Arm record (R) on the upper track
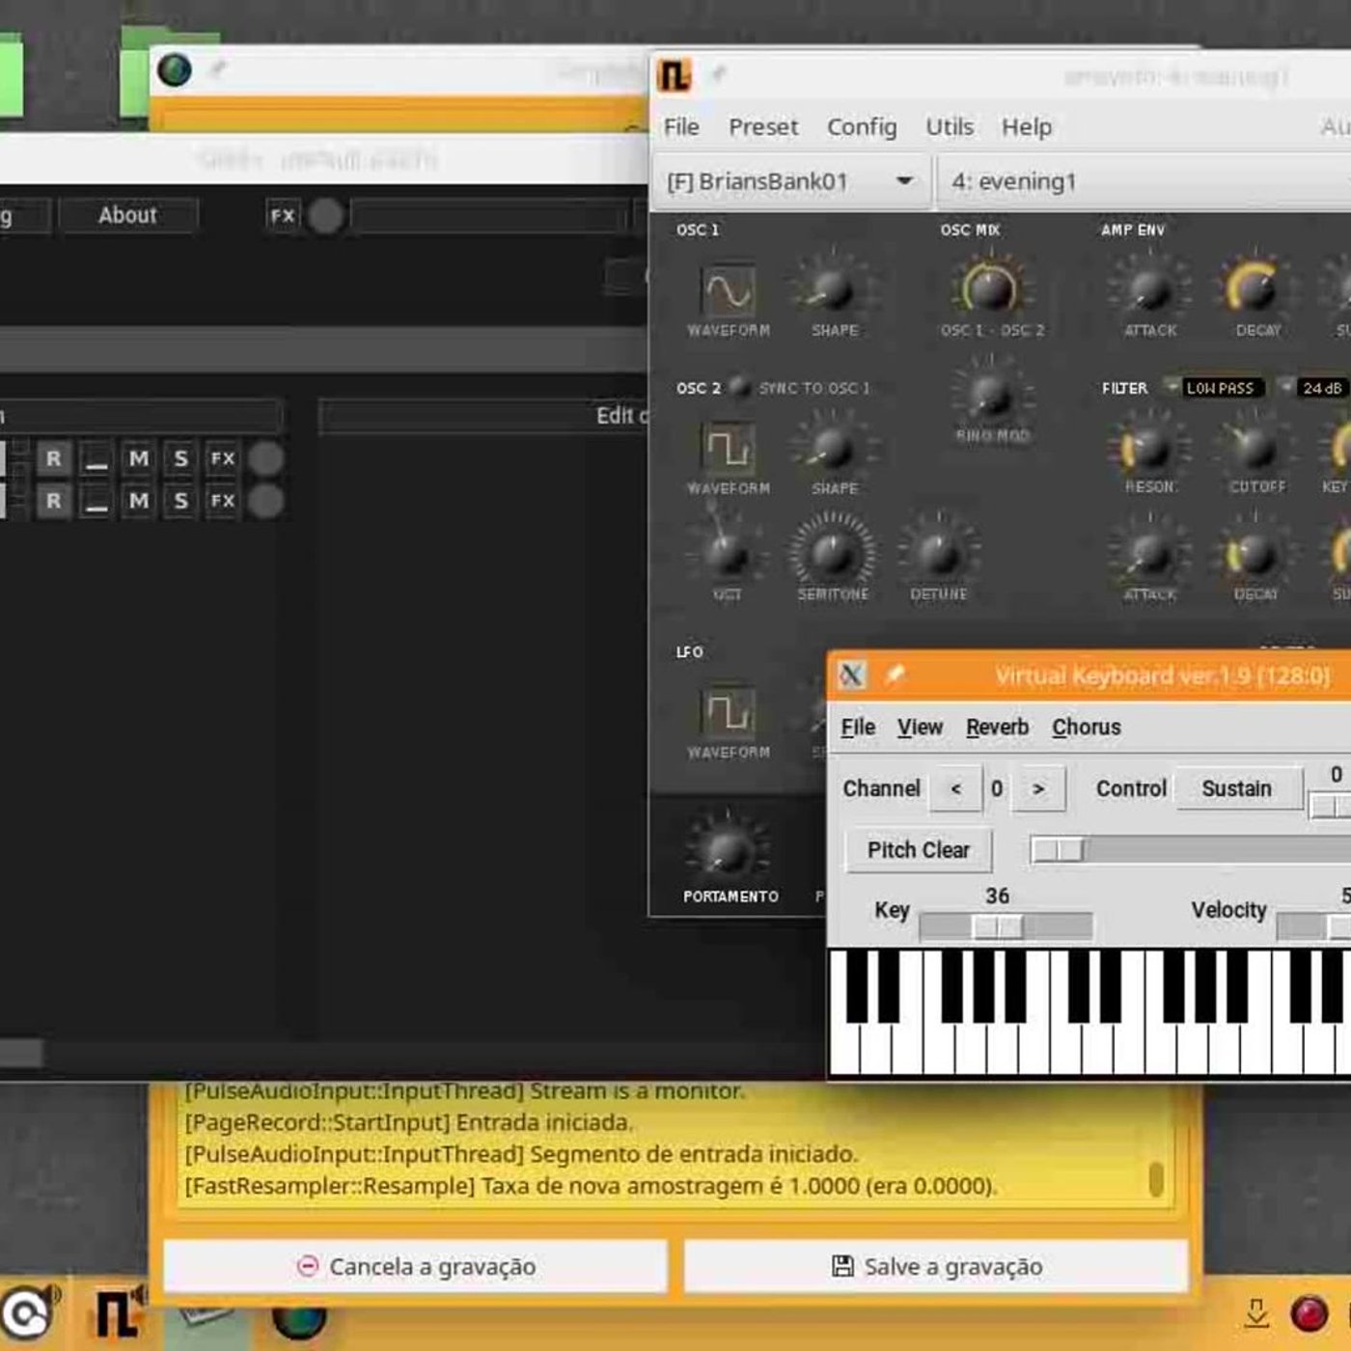This screenshot has width=1351, height=1351. 54,458
